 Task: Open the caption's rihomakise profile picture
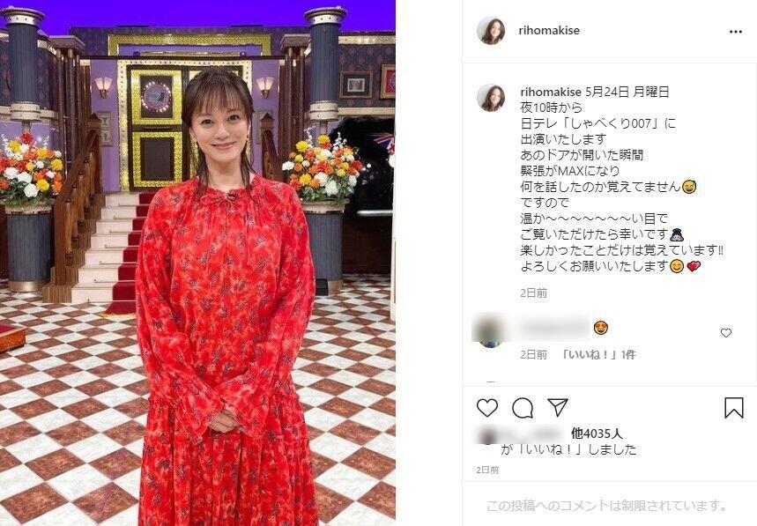pyautogui.click(x=491, y=98)
